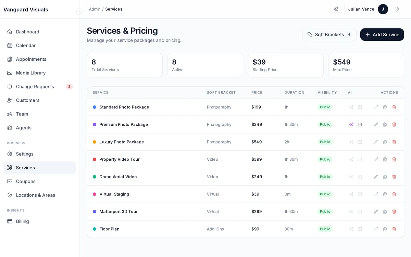Click the Change Requests refresh icon in sidebar
The image size is (411, 257).
(10, 87)
